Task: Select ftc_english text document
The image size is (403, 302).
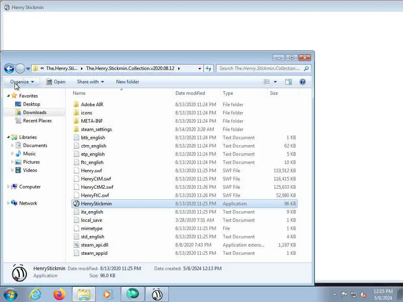Action: (x=92, y=162)
